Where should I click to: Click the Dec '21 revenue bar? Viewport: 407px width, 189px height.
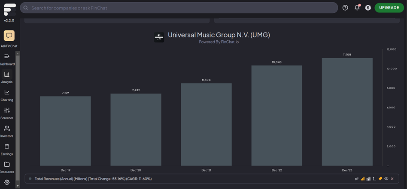[x=207, y=124]
